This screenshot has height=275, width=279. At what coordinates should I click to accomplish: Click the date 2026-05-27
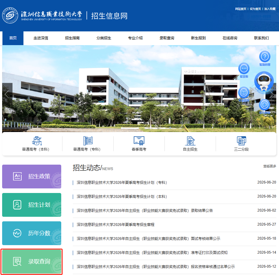[x=267, y=224]
